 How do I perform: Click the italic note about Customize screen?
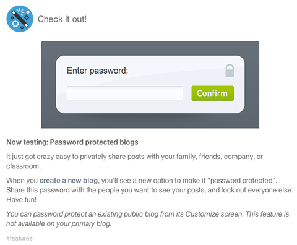148,219
